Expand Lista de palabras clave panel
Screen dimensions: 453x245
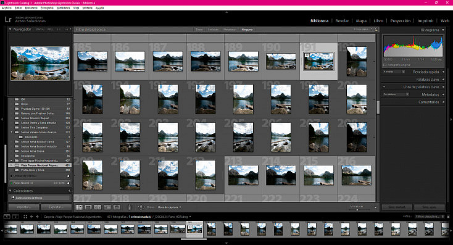[x=443, y=86]
